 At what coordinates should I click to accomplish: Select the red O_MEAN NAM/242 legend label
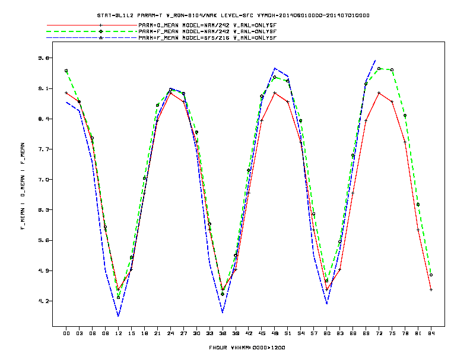click(x=208, y=26)
